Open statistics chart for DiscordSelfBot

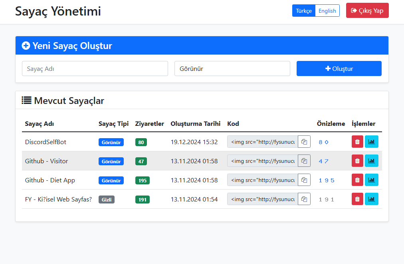coord(372,142)
